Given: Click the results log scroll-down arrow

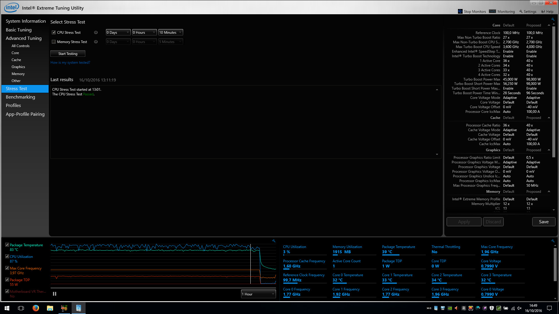Looking at the screenshot, I should tap(437, 154).
